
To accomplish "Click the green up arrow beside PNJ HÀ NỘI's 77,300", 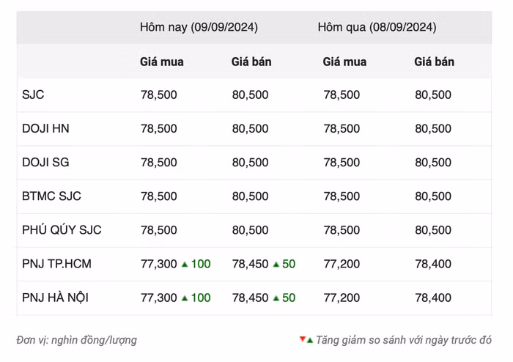I will (185, 298).
